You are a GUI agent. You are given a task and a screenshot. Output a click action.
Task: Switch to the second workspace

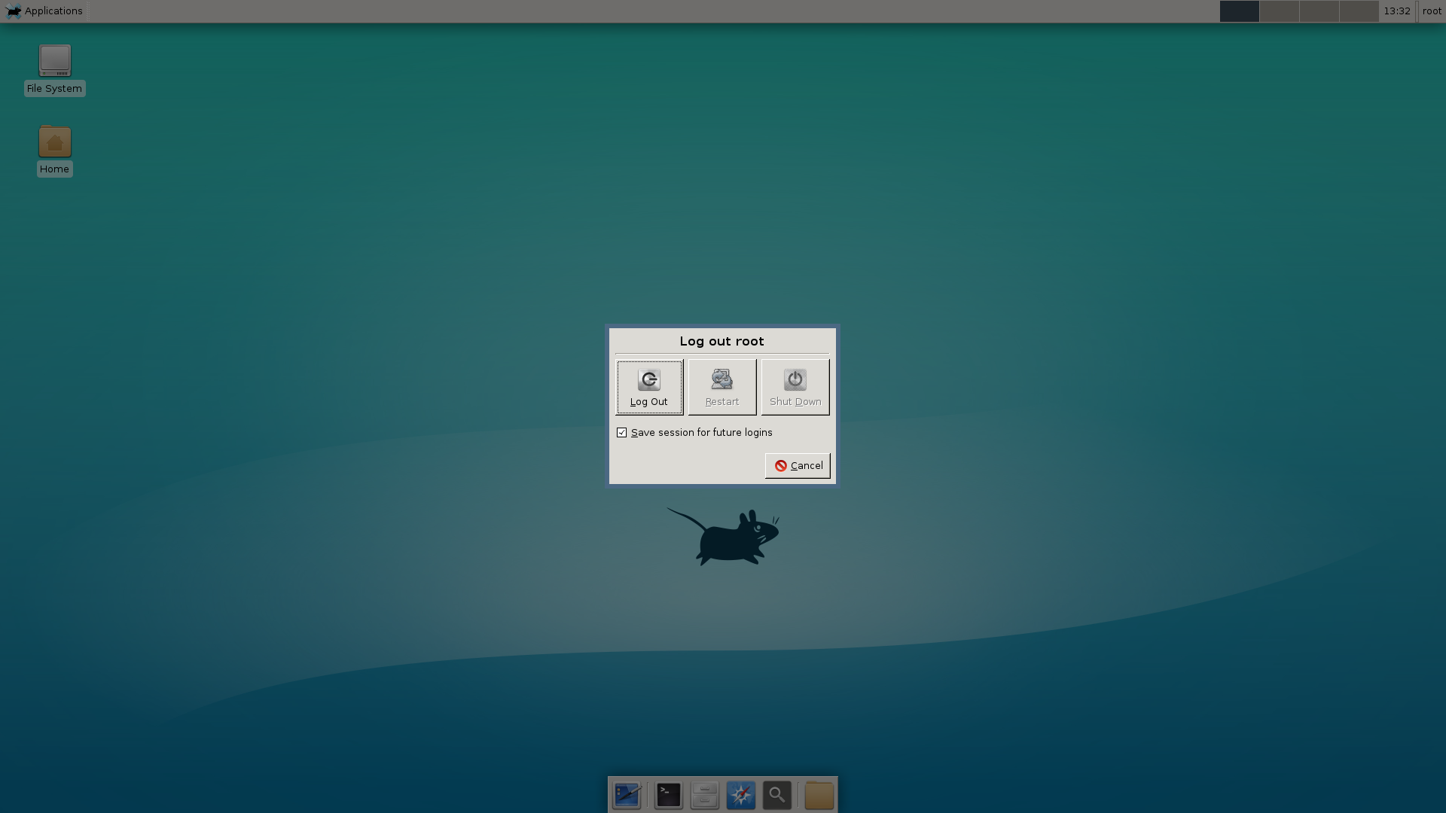click(1279, 11)
